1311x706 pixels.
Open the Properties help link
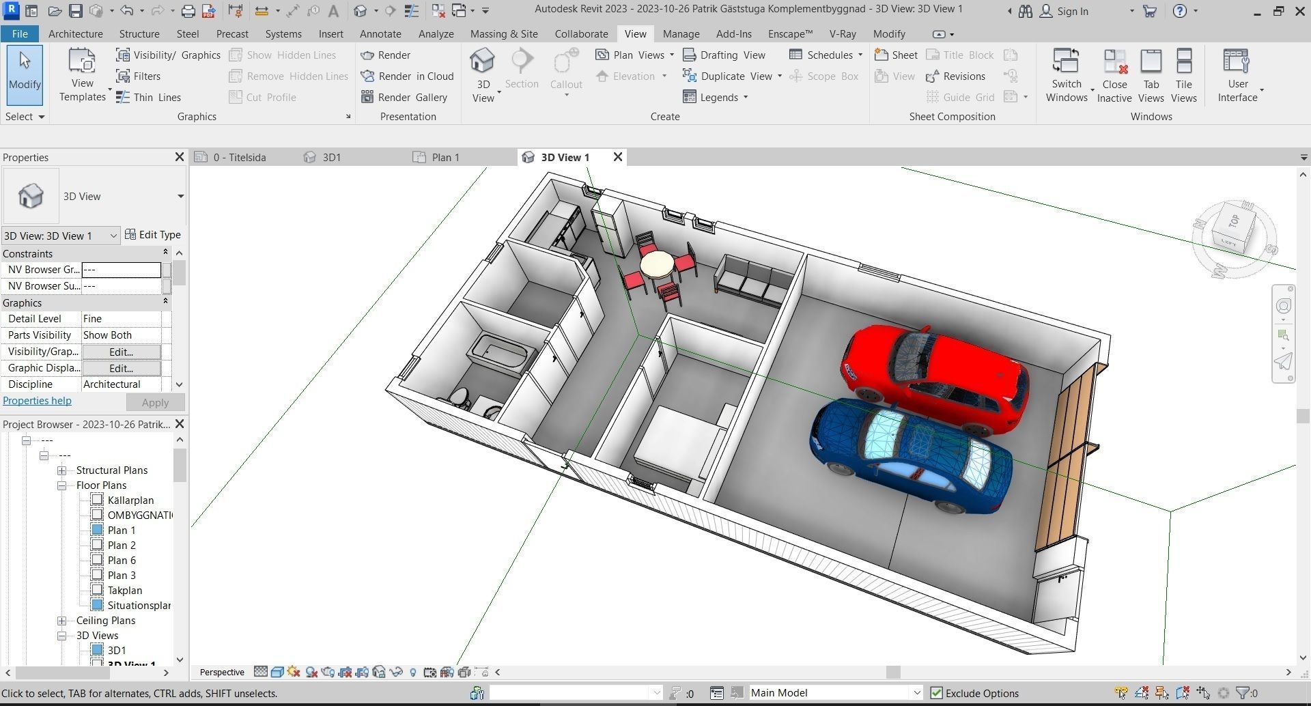click(x=37, y=401)
